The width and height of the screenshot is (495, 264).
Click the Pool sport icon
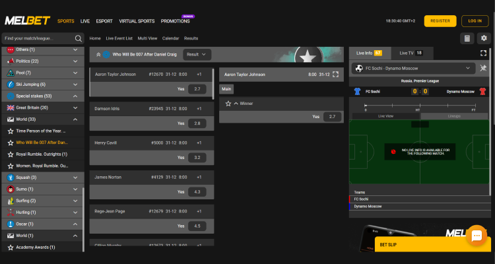(11, 73)
